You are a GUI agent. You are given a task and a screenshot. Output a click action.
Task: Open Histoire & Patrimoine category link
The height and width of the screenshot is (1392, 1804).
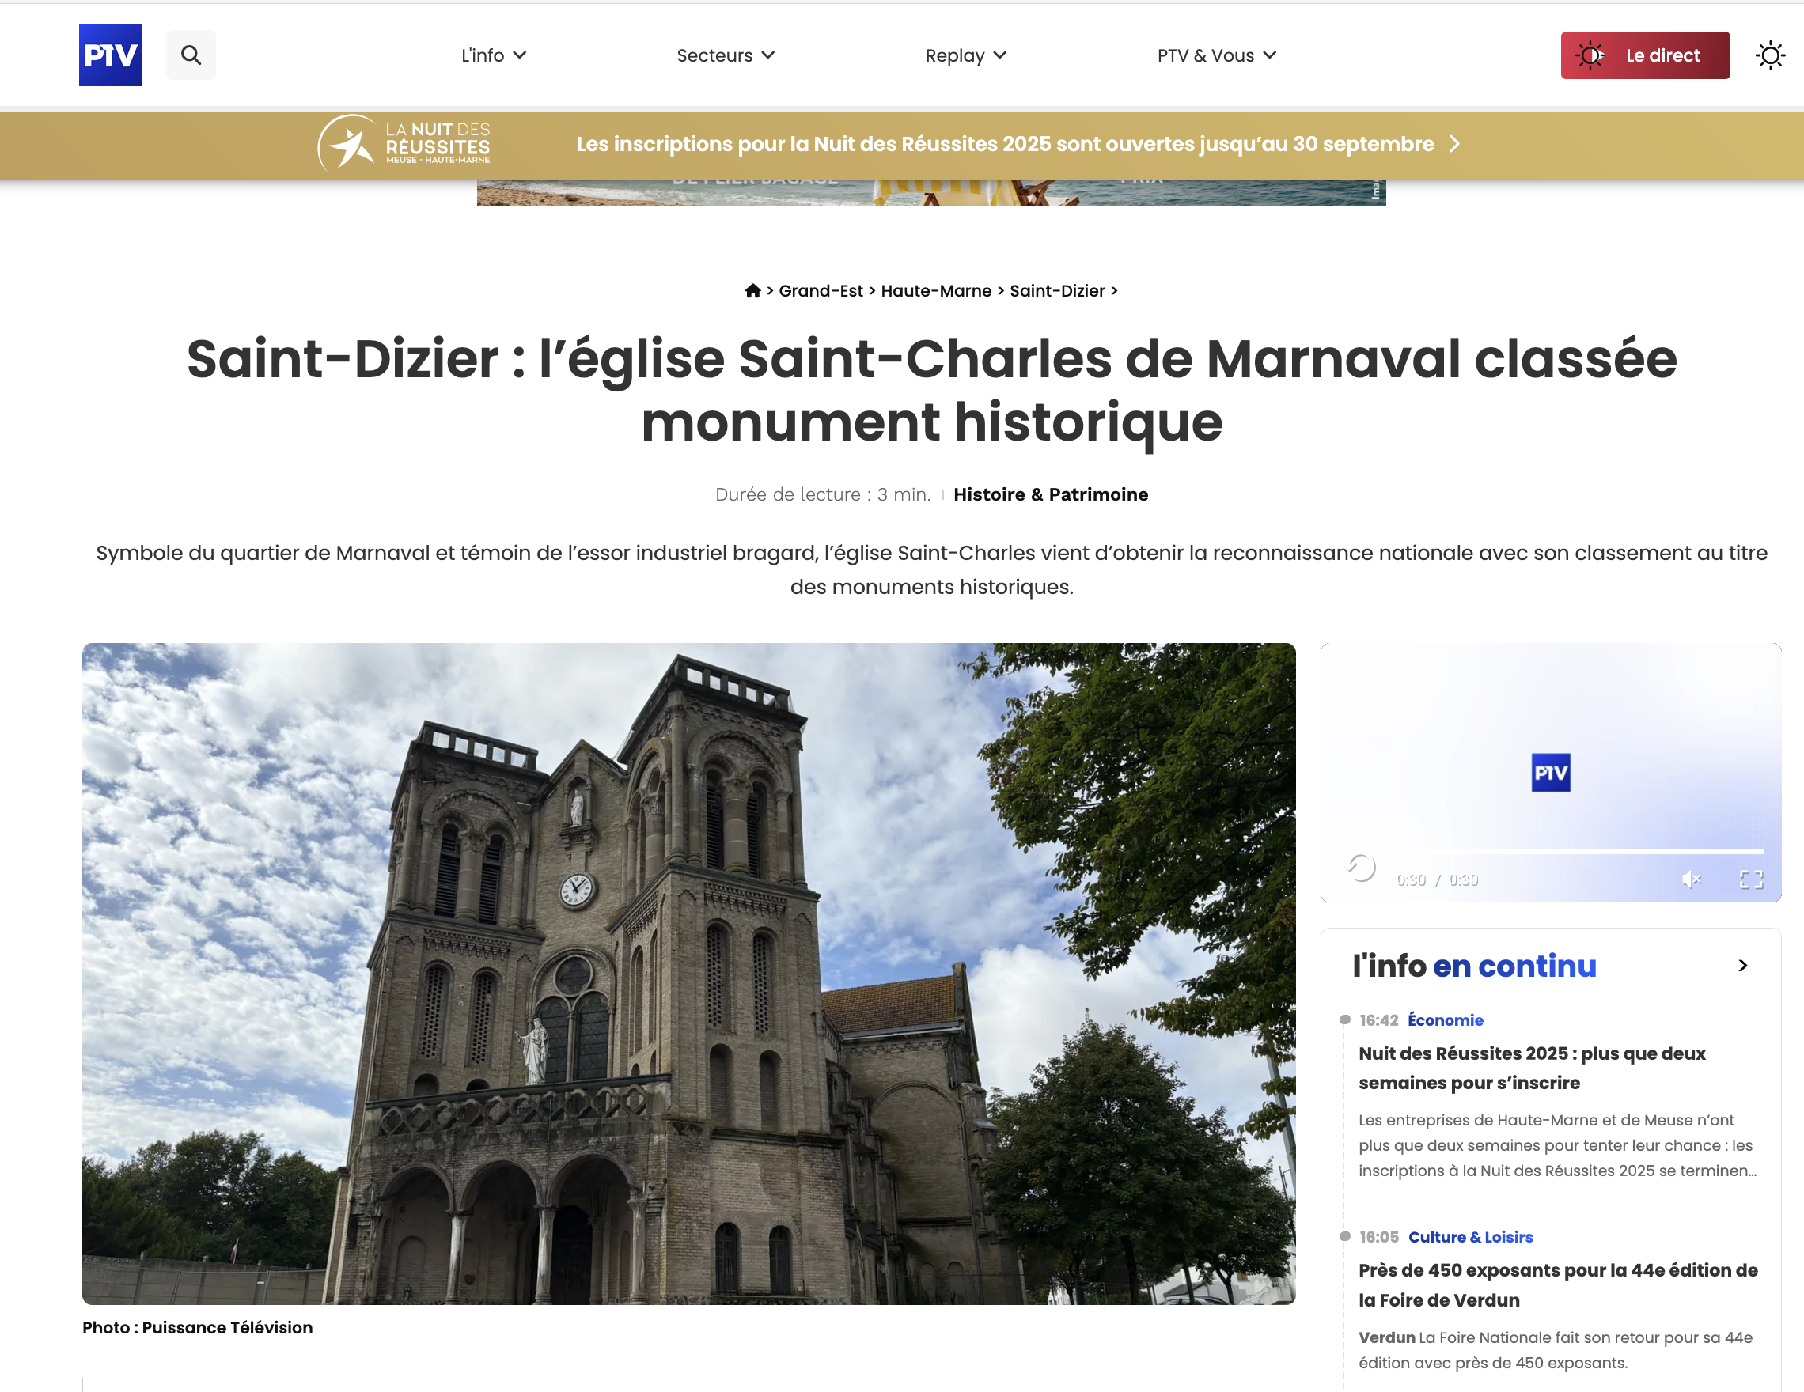tap(1050, 494)
